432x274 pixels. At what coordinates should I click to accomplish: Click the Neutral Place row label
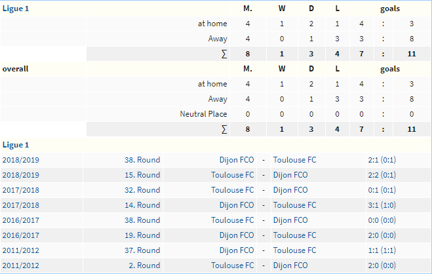click(203, 114)
